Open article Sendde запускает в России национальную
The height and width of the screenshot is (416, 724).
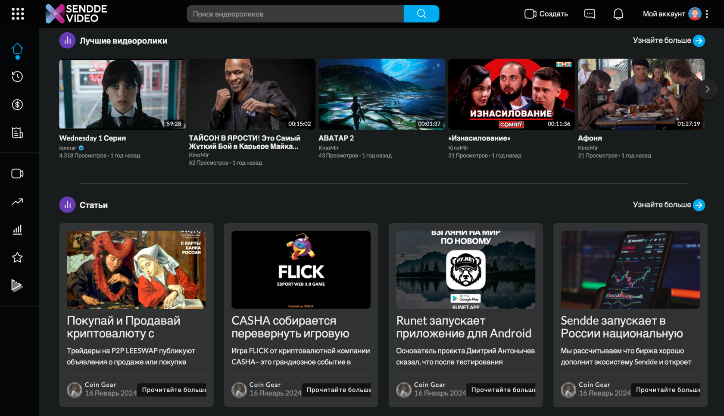622,327
